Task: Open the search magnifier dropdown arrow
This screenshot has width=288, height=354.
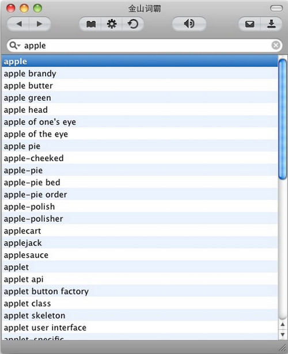Action: click(x=15, y=45)
